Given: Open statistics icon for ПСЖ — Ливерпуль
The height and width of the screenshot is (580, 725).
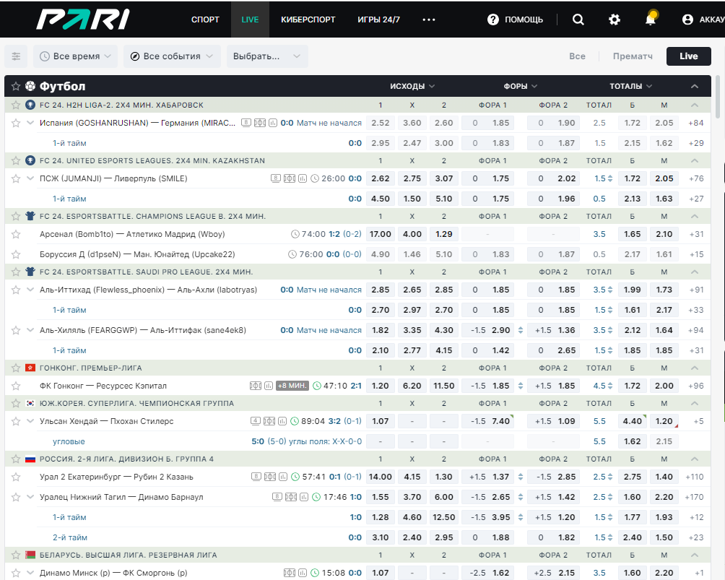Looking at the screenshot, I should pyautogui.click(x=303, y=178).
